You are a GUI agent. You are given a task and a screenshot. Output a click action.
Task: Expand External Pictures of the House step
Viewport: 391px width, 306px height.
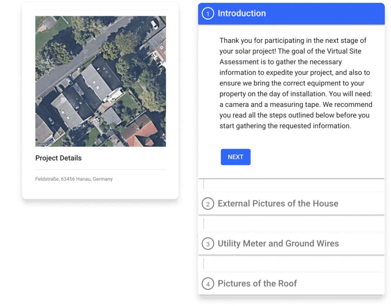(291, 204)
